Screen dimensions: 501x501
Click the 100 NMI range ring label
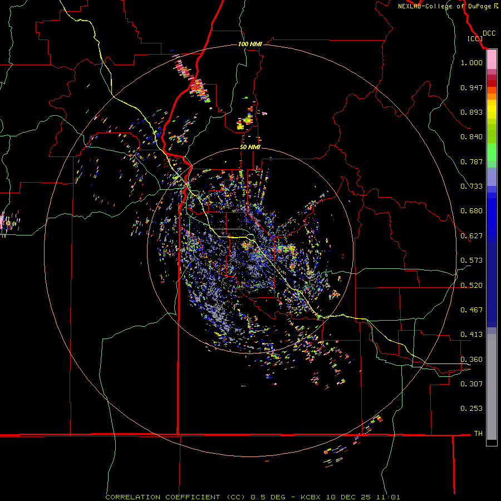[x=250, y=44]
